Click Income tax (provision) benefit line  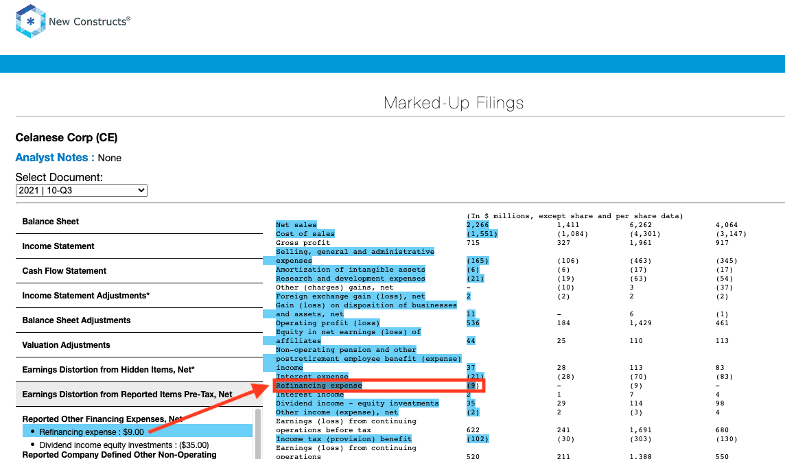click(344, 439)
